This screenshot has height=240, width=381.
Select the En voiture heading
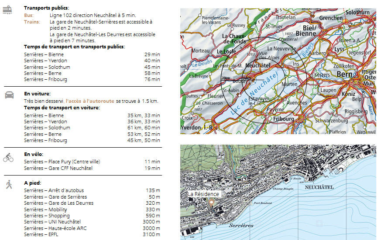37,94
